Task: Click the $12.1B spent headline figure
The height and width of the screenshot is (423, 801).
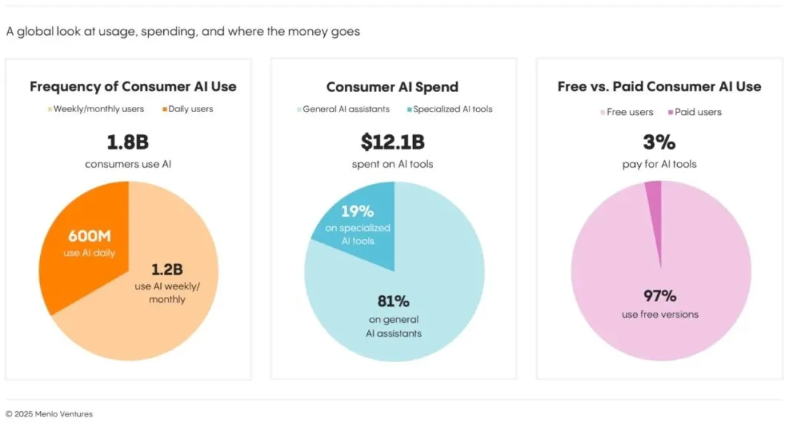Action: pyautogui.click(x=392, y=142)
